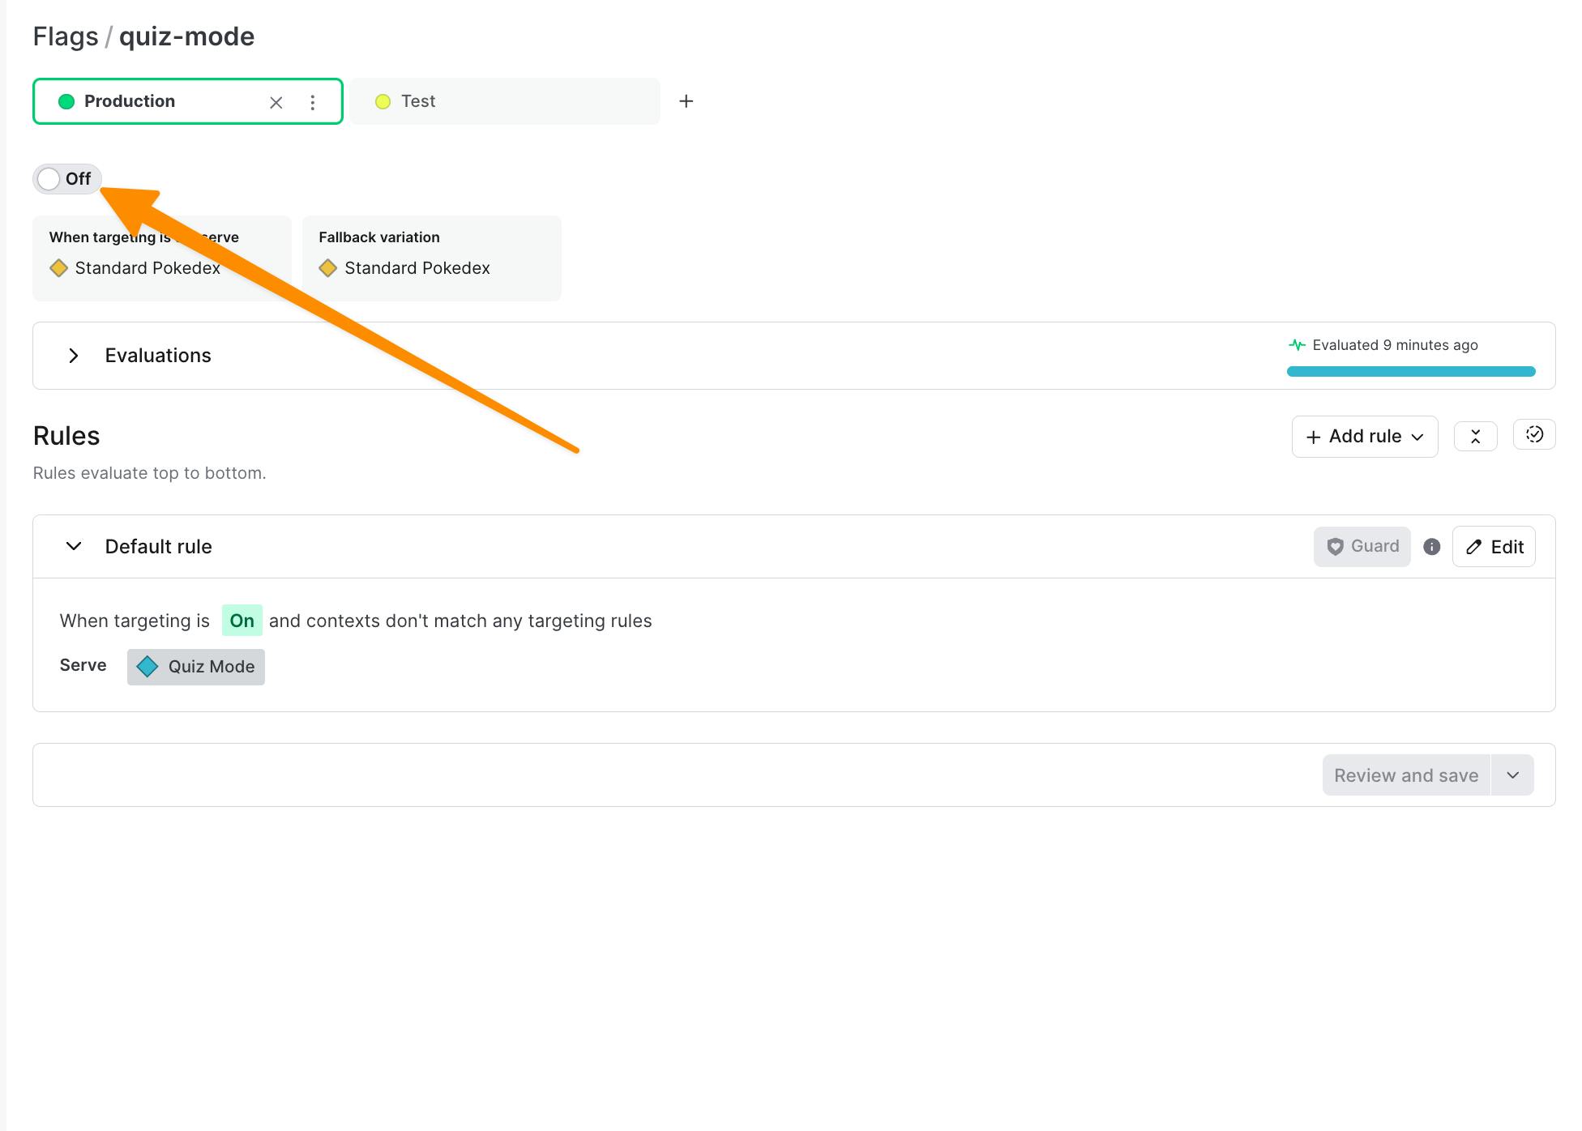Image resolution: width=1582 pixels, height=1131 pixels.
Task: Open Review and save dropdown arrow
Action: (1512, 775)
